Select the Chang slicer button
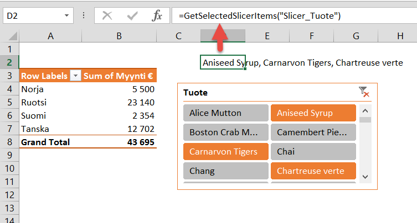The width and height of the screenshot is (417, 223). point(225,171)
